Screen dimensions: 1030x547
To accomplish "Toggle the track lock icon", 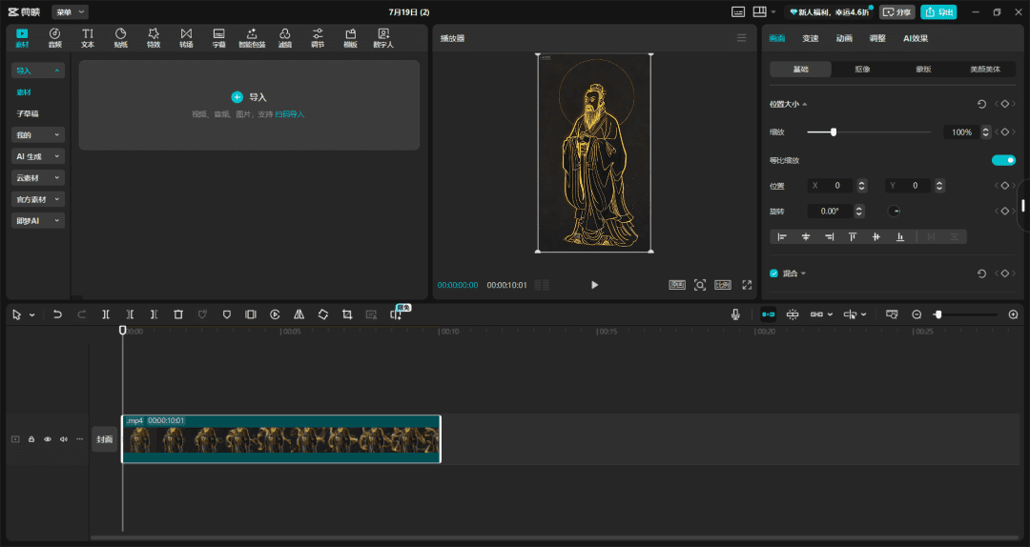I will [x=31, y=439].
